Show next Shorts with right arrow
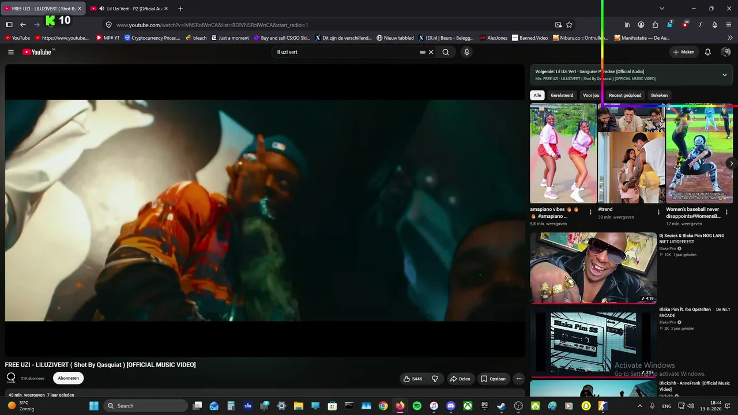The image size is (738, 415). (x=731, y=164)
